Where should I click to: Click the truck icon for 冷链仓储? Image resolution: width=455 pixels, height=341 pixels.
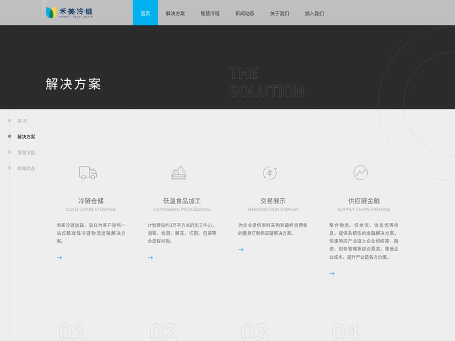88,173
